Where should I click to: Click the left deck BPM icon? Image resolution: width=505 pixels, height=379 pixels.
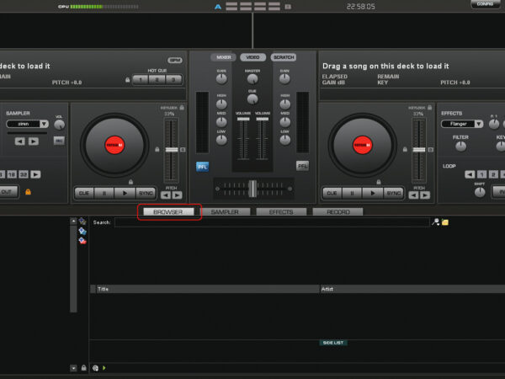[175, 60]
